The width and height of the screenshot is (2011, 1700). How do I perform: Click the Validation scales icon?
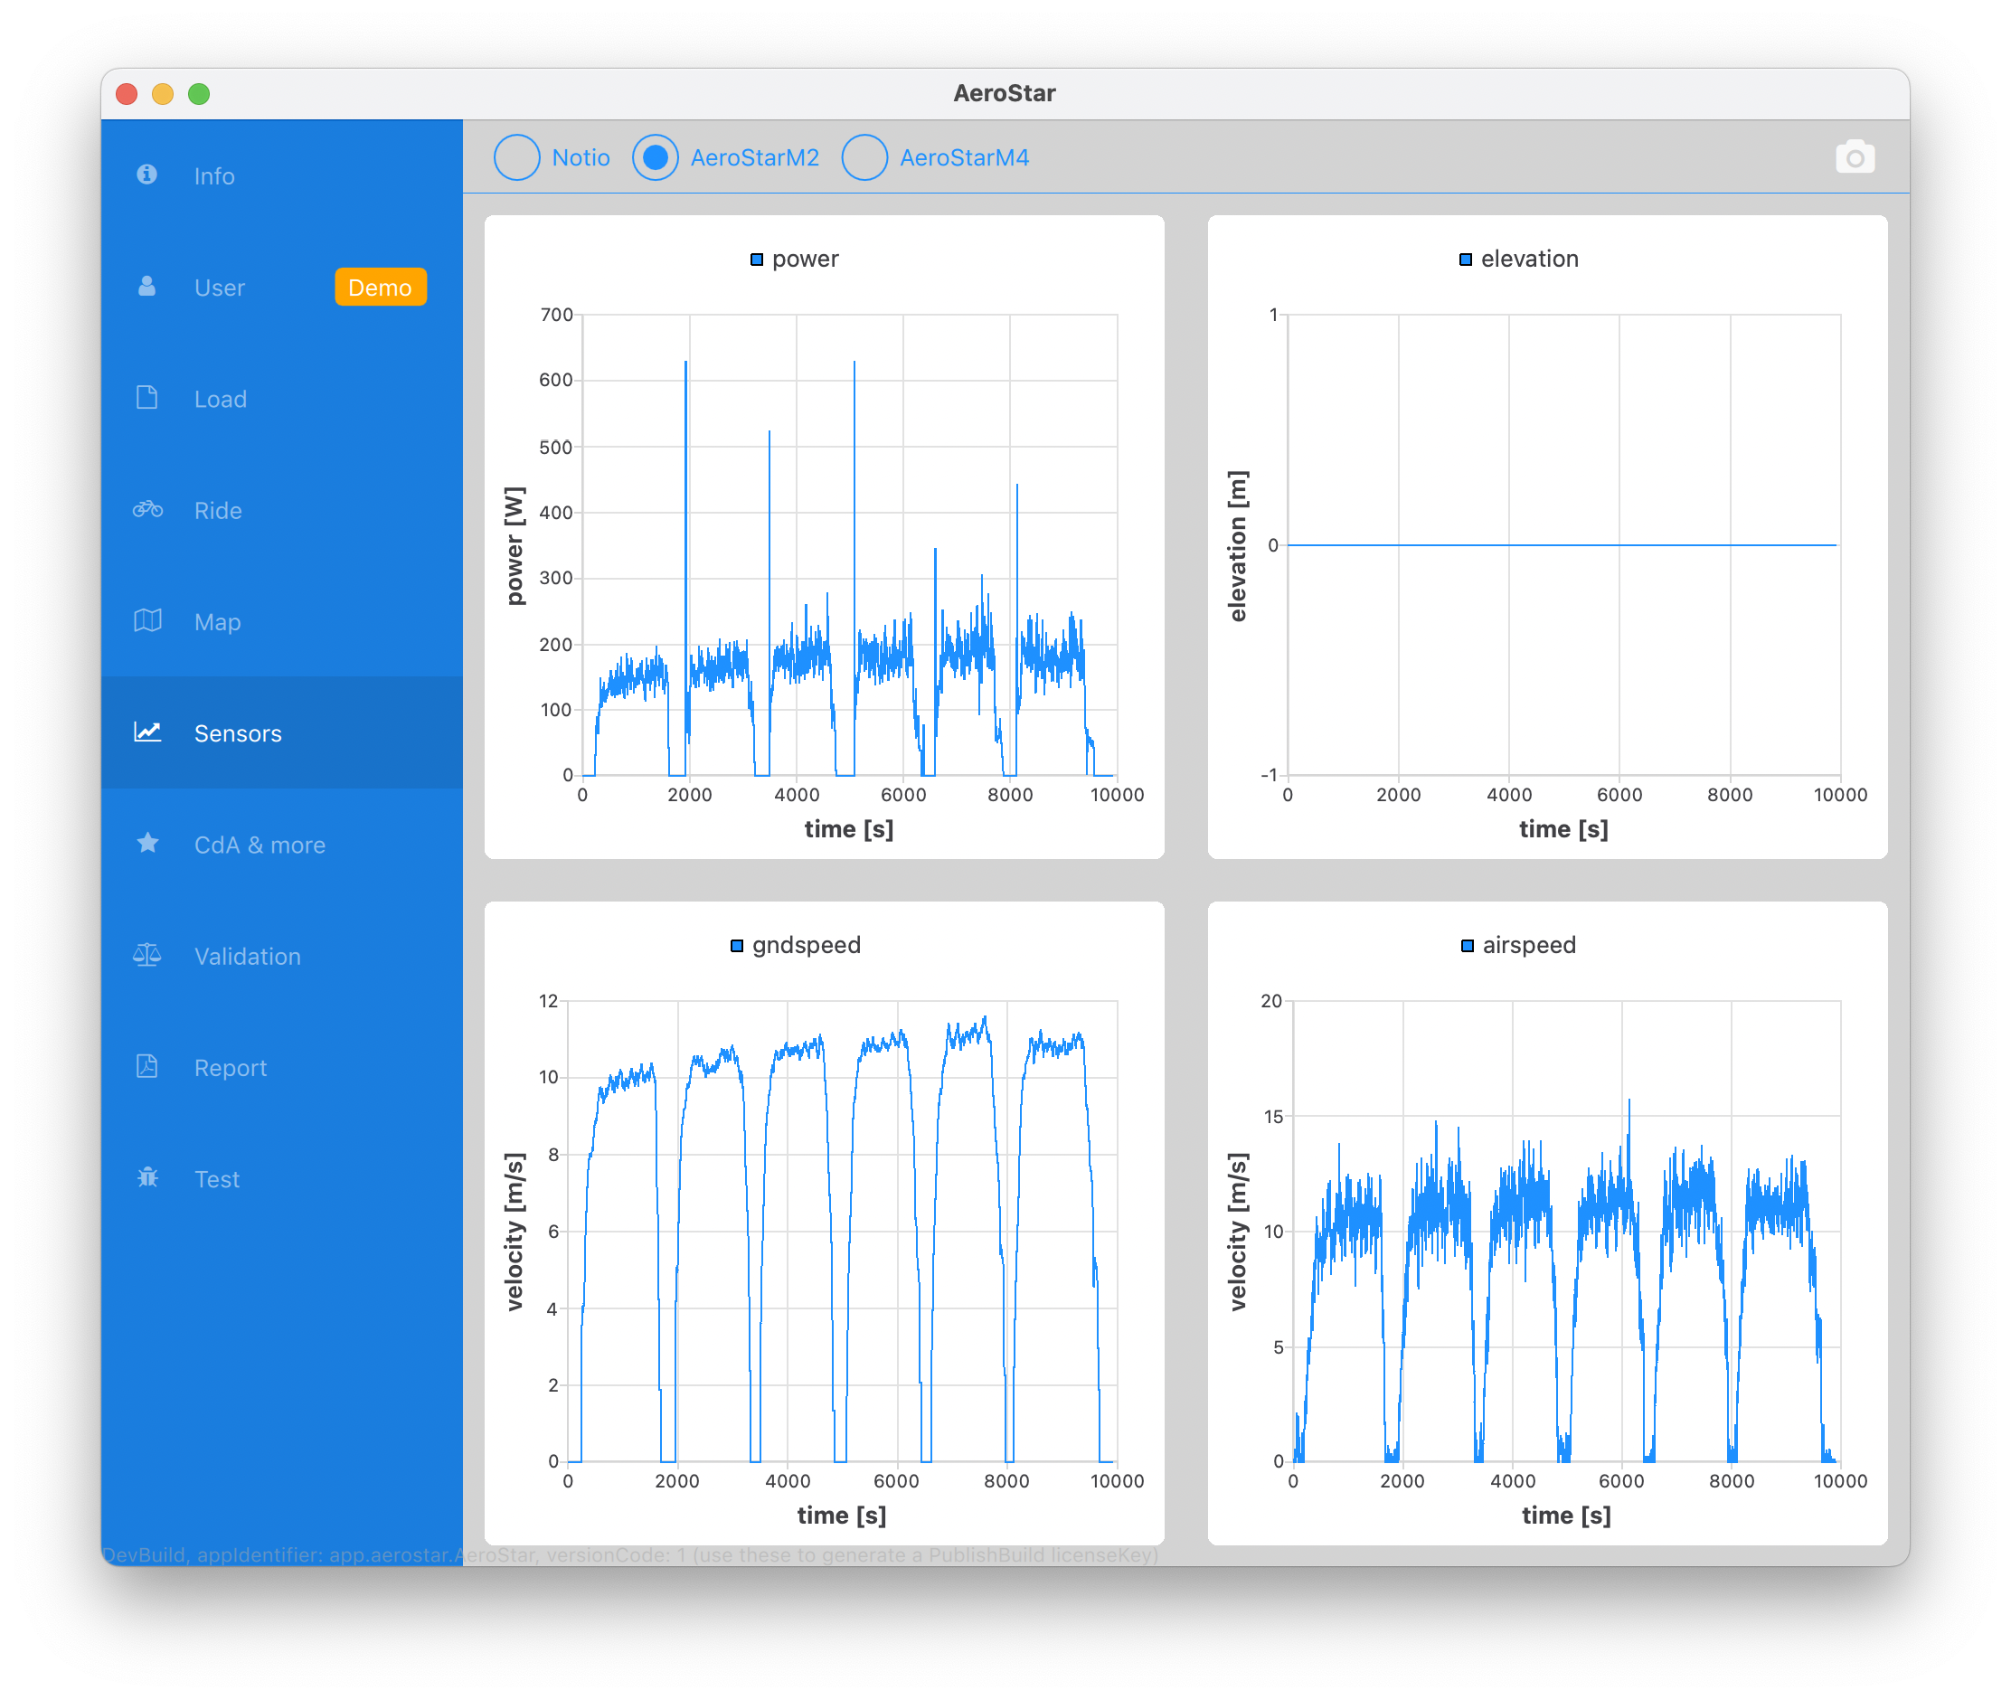coord(147,955)
